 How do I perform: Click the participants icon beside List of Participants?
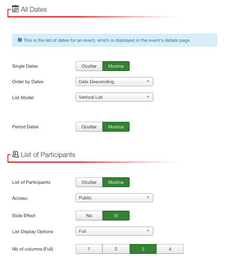coord(16,154)
